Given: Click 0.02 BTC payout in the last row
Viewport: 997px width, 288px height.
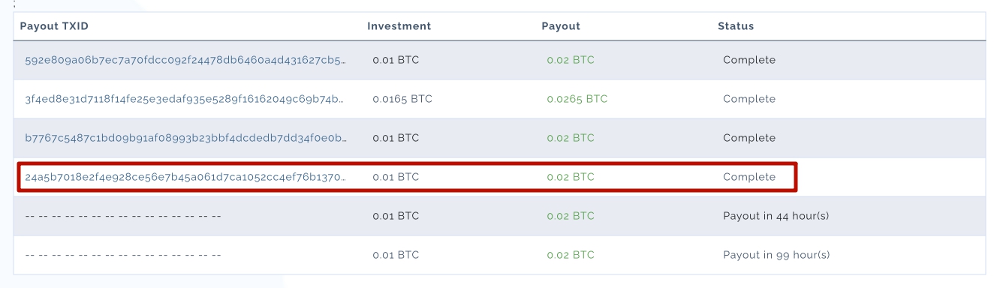Looking at the screenshot, I should click(x=571, y=255).
